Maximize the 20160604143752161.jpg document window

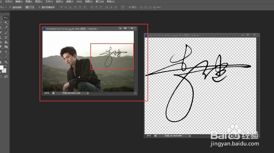point(125,28)
